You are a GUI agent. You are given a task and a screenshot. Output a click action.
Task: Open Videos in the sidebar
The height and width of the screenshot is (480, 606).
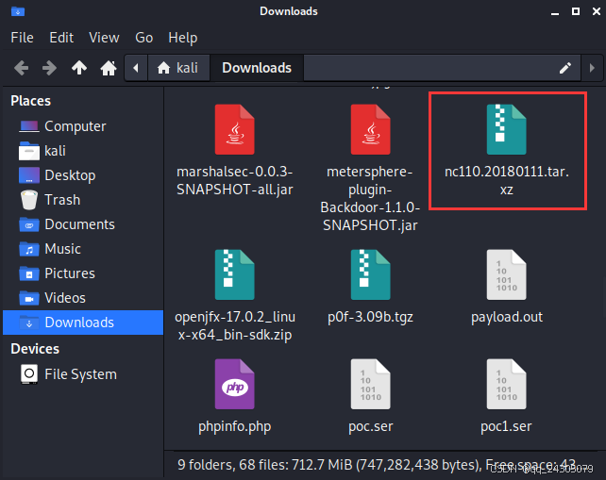83,298
